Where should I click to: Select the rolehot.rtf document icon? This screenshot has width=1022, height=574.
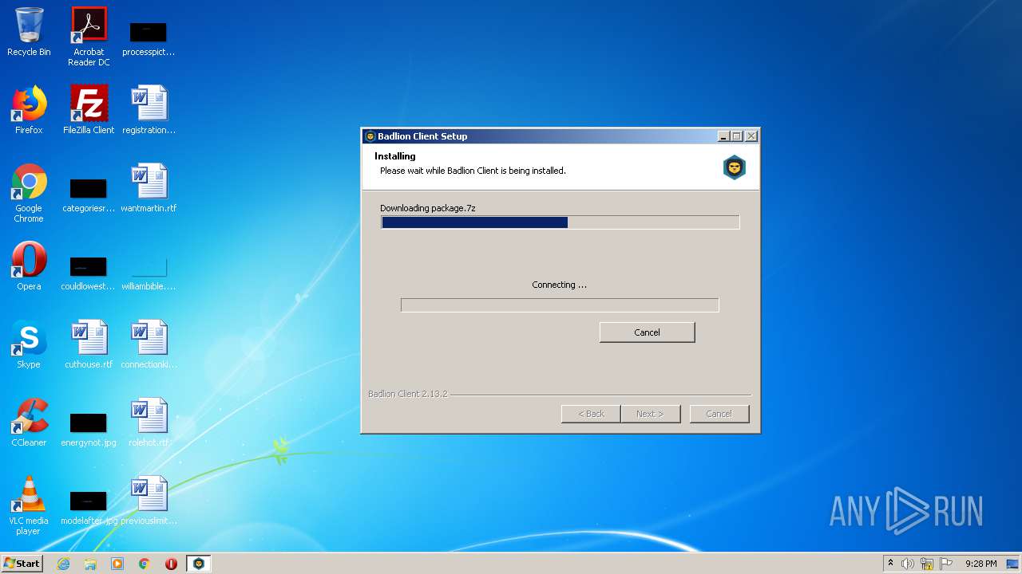(149, 423)
